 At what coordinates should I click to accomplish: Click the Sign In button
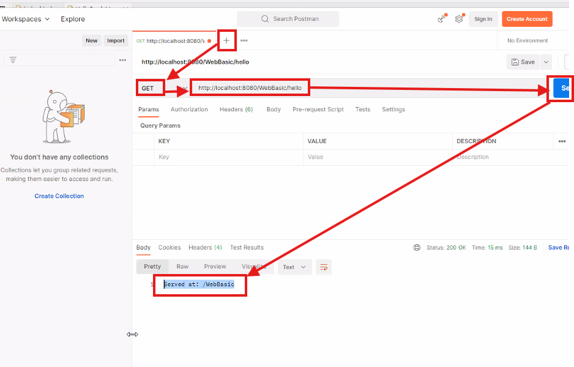click(x=483, y=19)
